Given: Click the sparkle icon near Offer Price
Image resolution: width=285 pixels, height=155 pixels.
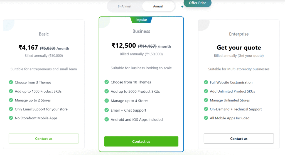Looking at the screenshot, I should point(182,7).
